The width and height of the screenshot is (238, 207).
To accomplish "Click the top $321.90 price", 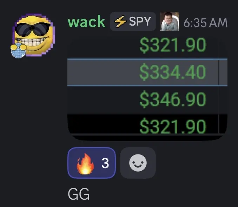I will [173, 45].
